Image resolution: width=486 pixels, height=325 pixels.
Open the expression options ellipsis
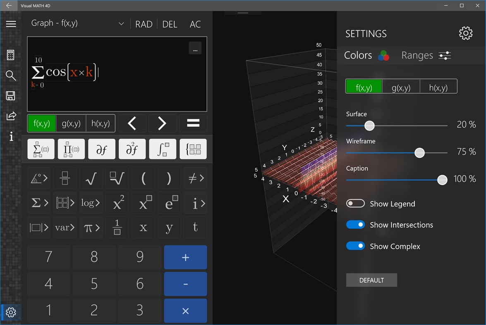pos(195,48)
